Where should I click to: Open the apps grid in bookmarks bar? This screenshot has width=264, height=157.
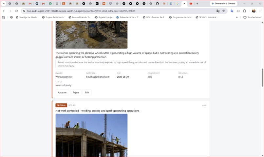click(x=4, y=17)
